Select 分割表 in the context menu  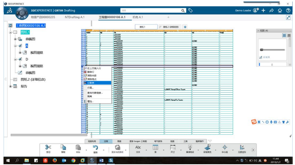pyautogui.click(x=97, y=83)
